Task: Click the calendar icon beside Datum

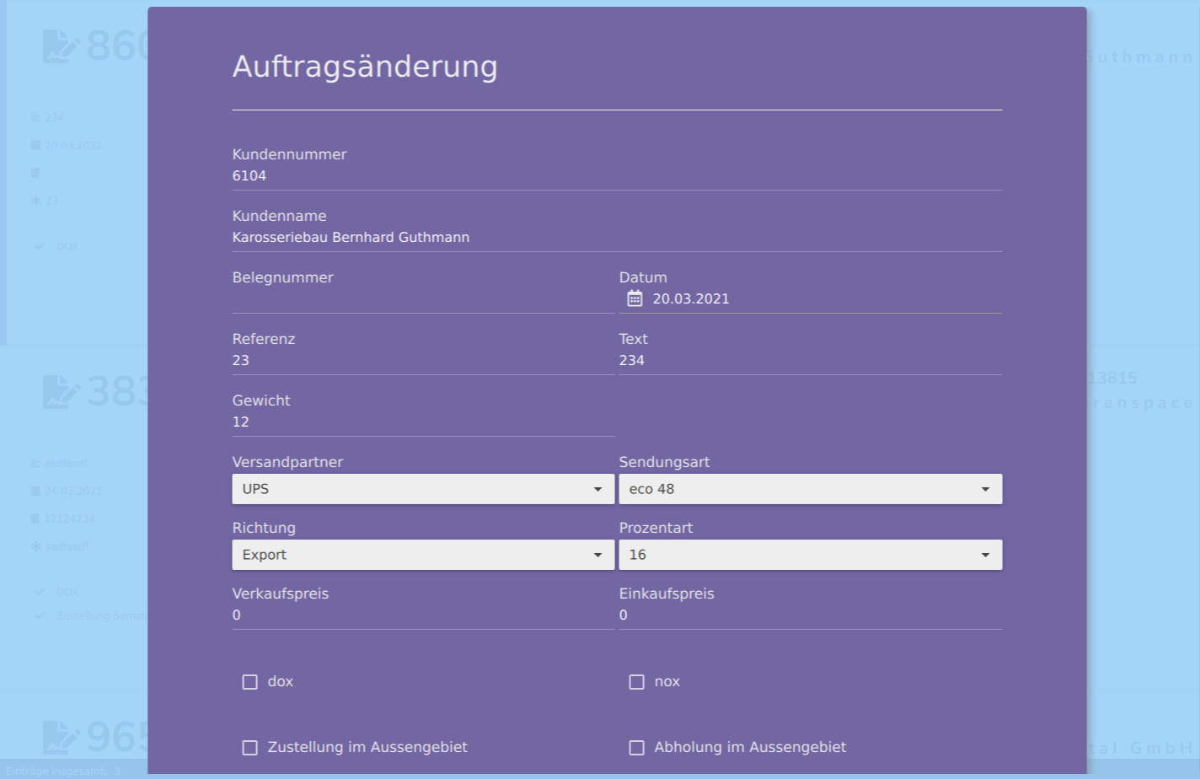Action: (x=635, y=298)
